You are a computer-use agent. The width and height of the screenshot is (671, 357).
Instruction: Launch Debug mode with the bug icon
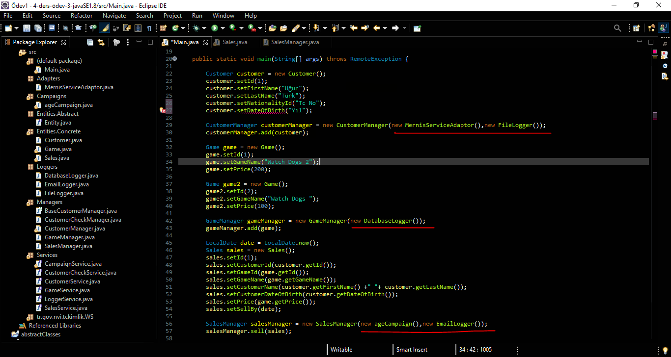click(197, 28)
